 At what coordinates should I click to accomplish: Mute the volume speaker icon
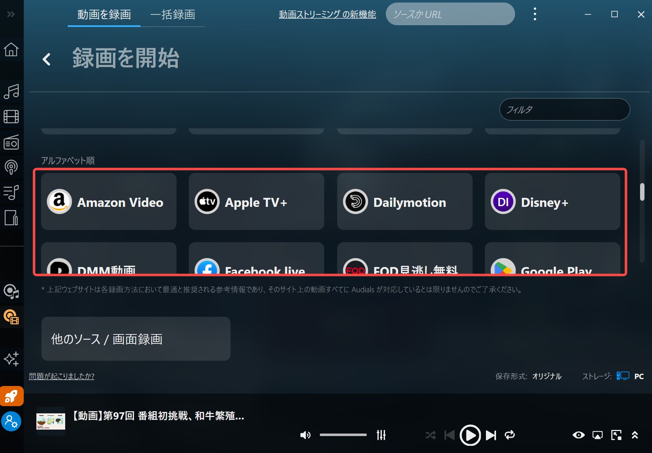click(305, 435)
